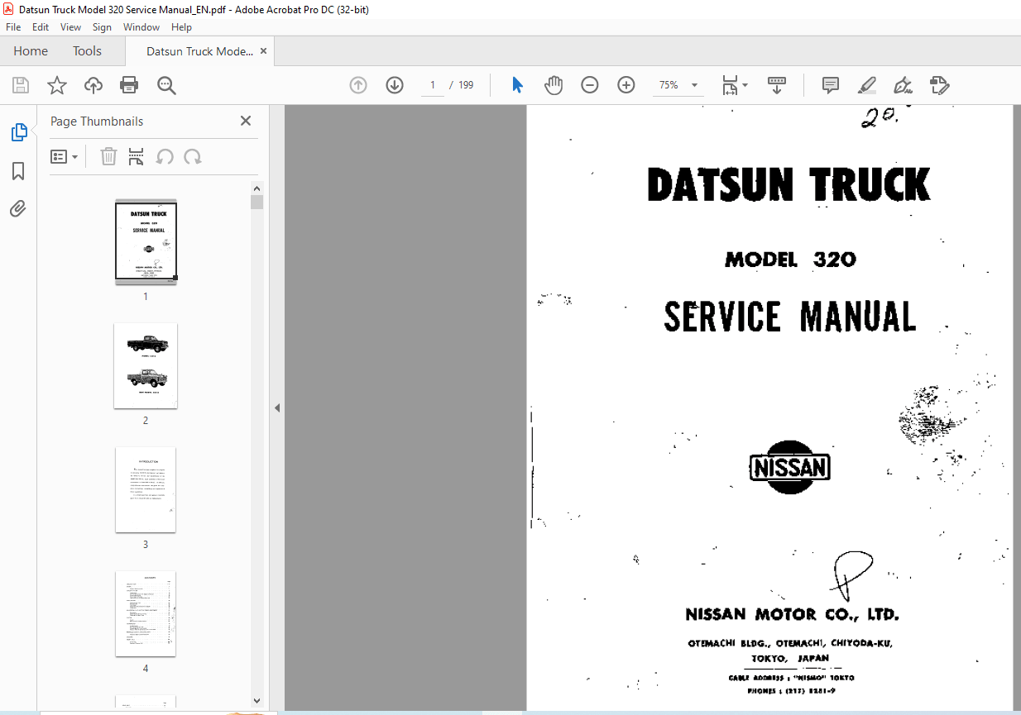Delete selected page with trash icon

coord(108,156)
